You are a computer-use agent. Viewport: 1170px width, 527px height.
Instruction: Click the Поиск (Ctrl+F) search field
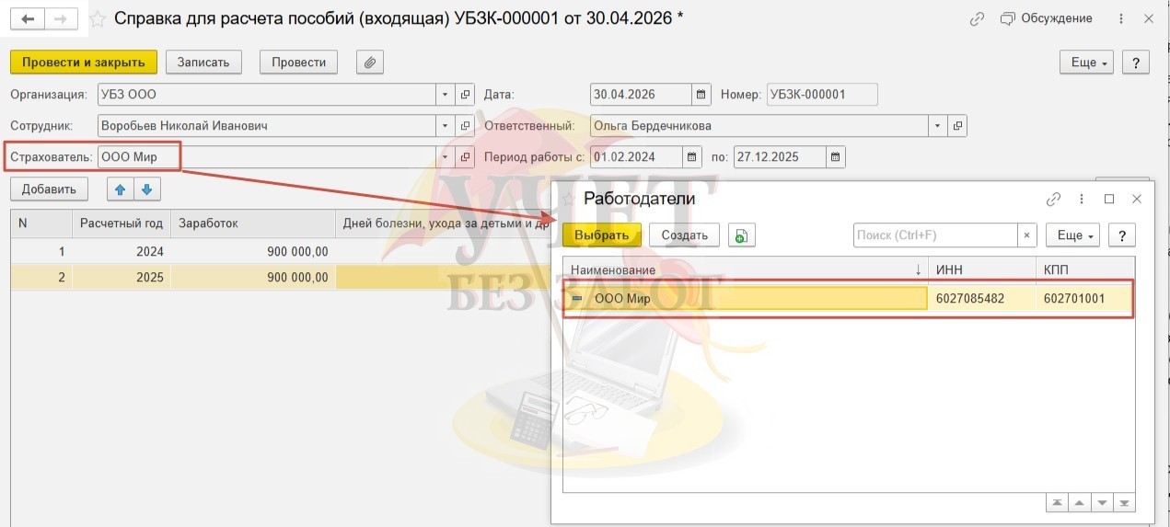click(x=935, y=235)
